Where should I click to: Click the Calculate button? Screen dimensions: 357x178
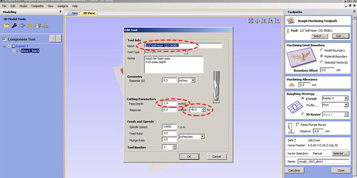(294, 171)
